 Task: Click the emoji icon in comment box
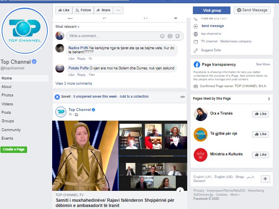[x=163, y=36]
